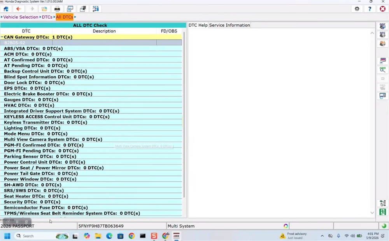The width and height of the screenshot is (389, 241).
Task: Click the screen capture windows icon
Action: pyautogui.click(x=70, y=9)
